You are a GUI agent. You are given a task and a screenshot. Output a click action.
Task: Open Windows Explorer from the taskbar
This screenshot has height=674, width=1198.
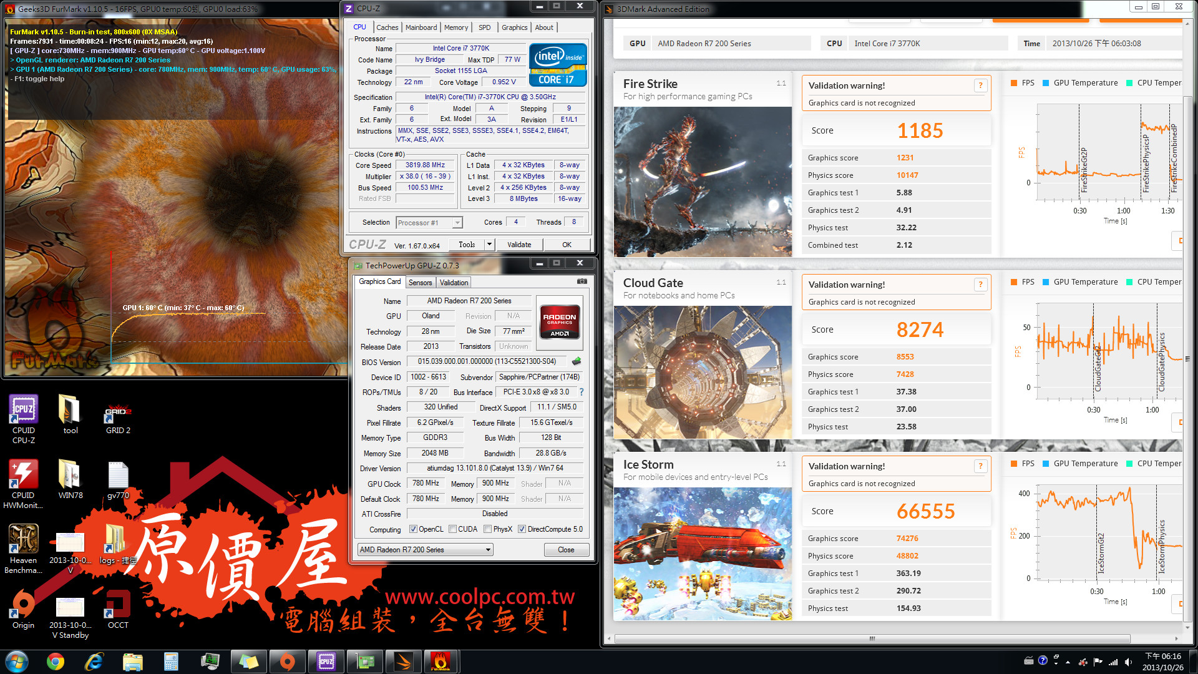(133, 662)
